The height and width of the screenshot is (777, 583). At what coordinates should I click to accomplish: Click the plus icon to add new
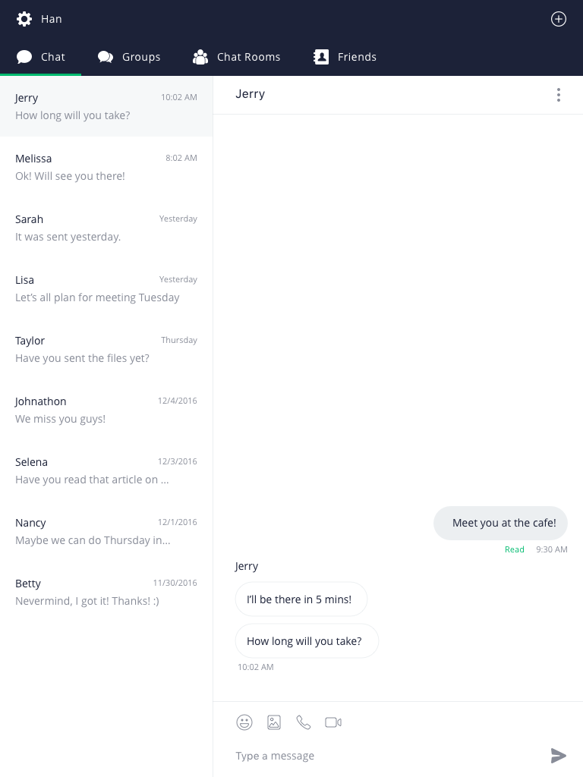click(558, 19)
